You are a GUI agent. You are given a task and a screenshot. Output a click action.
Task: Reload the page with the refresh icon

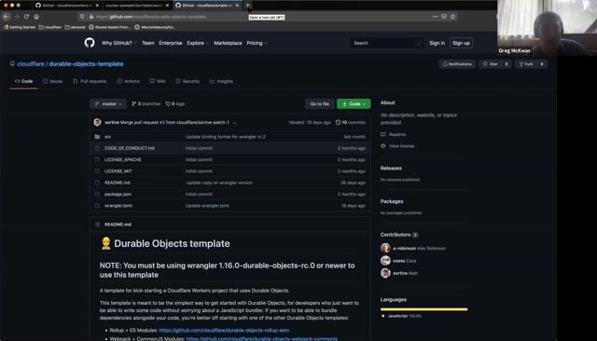coord(26,17)
